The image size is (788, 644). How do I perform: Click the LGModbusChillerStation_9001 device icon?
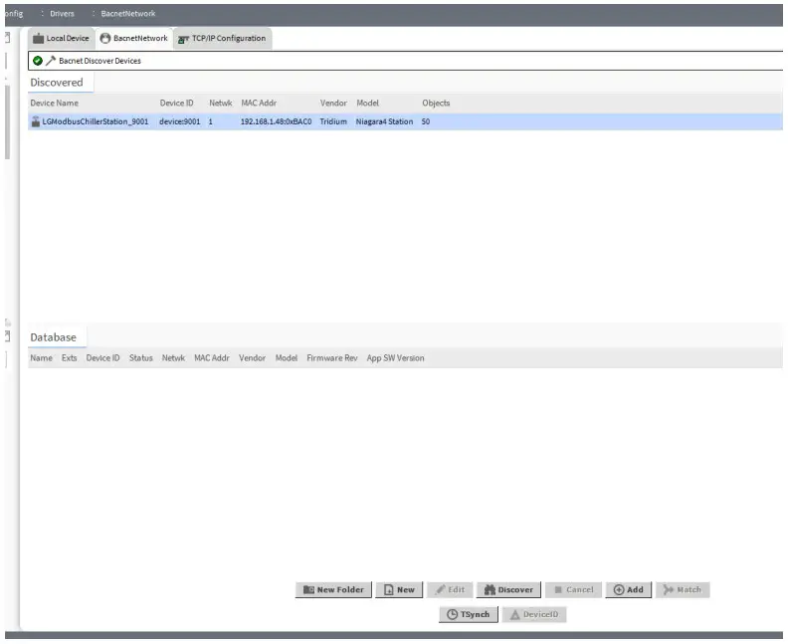click(36, 121)
